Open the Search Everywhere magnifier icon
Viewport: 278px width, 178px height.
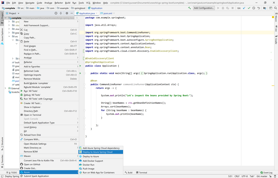(x=275, y=8)
